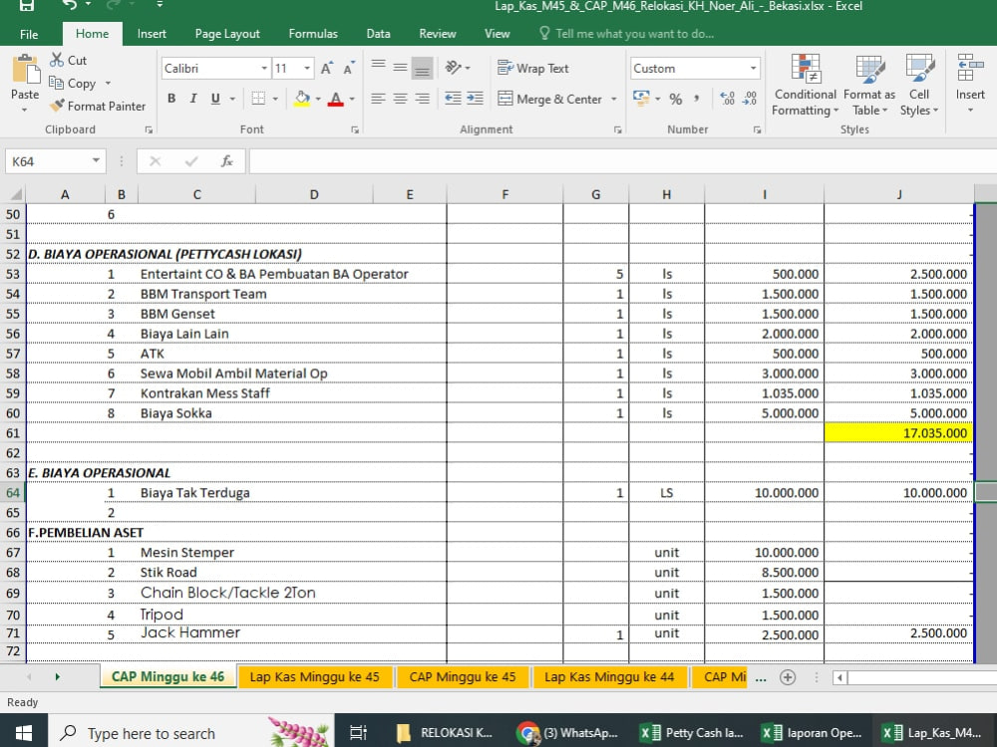Set Bottom Align for cell text
The width and height of the screenshot is (997, 747).
coord(422,68)
